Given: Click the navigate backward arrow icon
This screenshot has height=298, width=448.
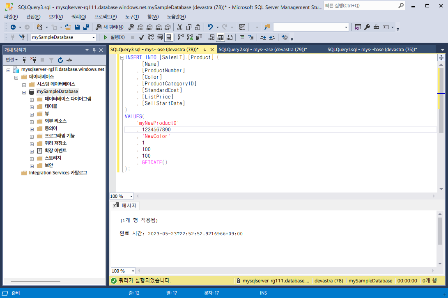Looking at the screenshot, I should (13, 27).
